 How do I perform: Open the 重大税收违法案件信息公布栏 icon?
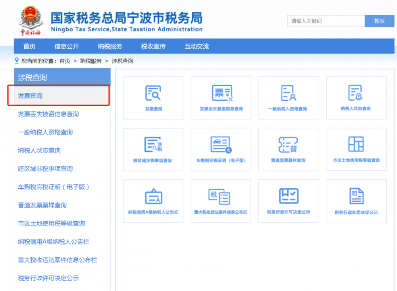coord(221,201)
